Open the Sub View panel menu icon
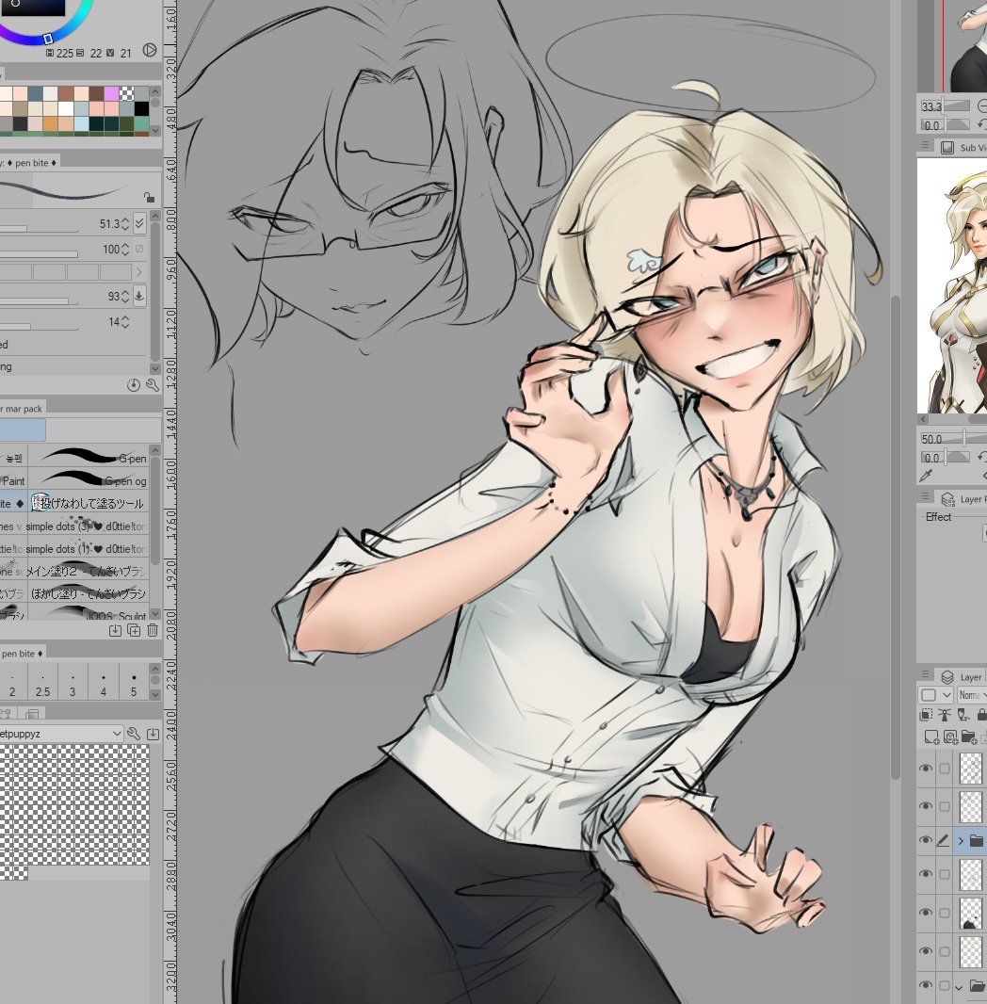987x1004 pixels. [926, 146]
